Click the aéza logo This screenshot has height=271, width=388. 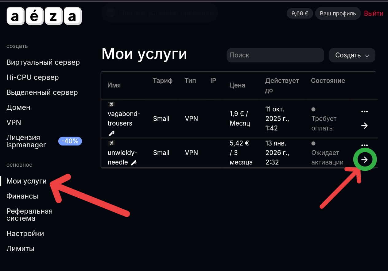click(x=44, y=17)
